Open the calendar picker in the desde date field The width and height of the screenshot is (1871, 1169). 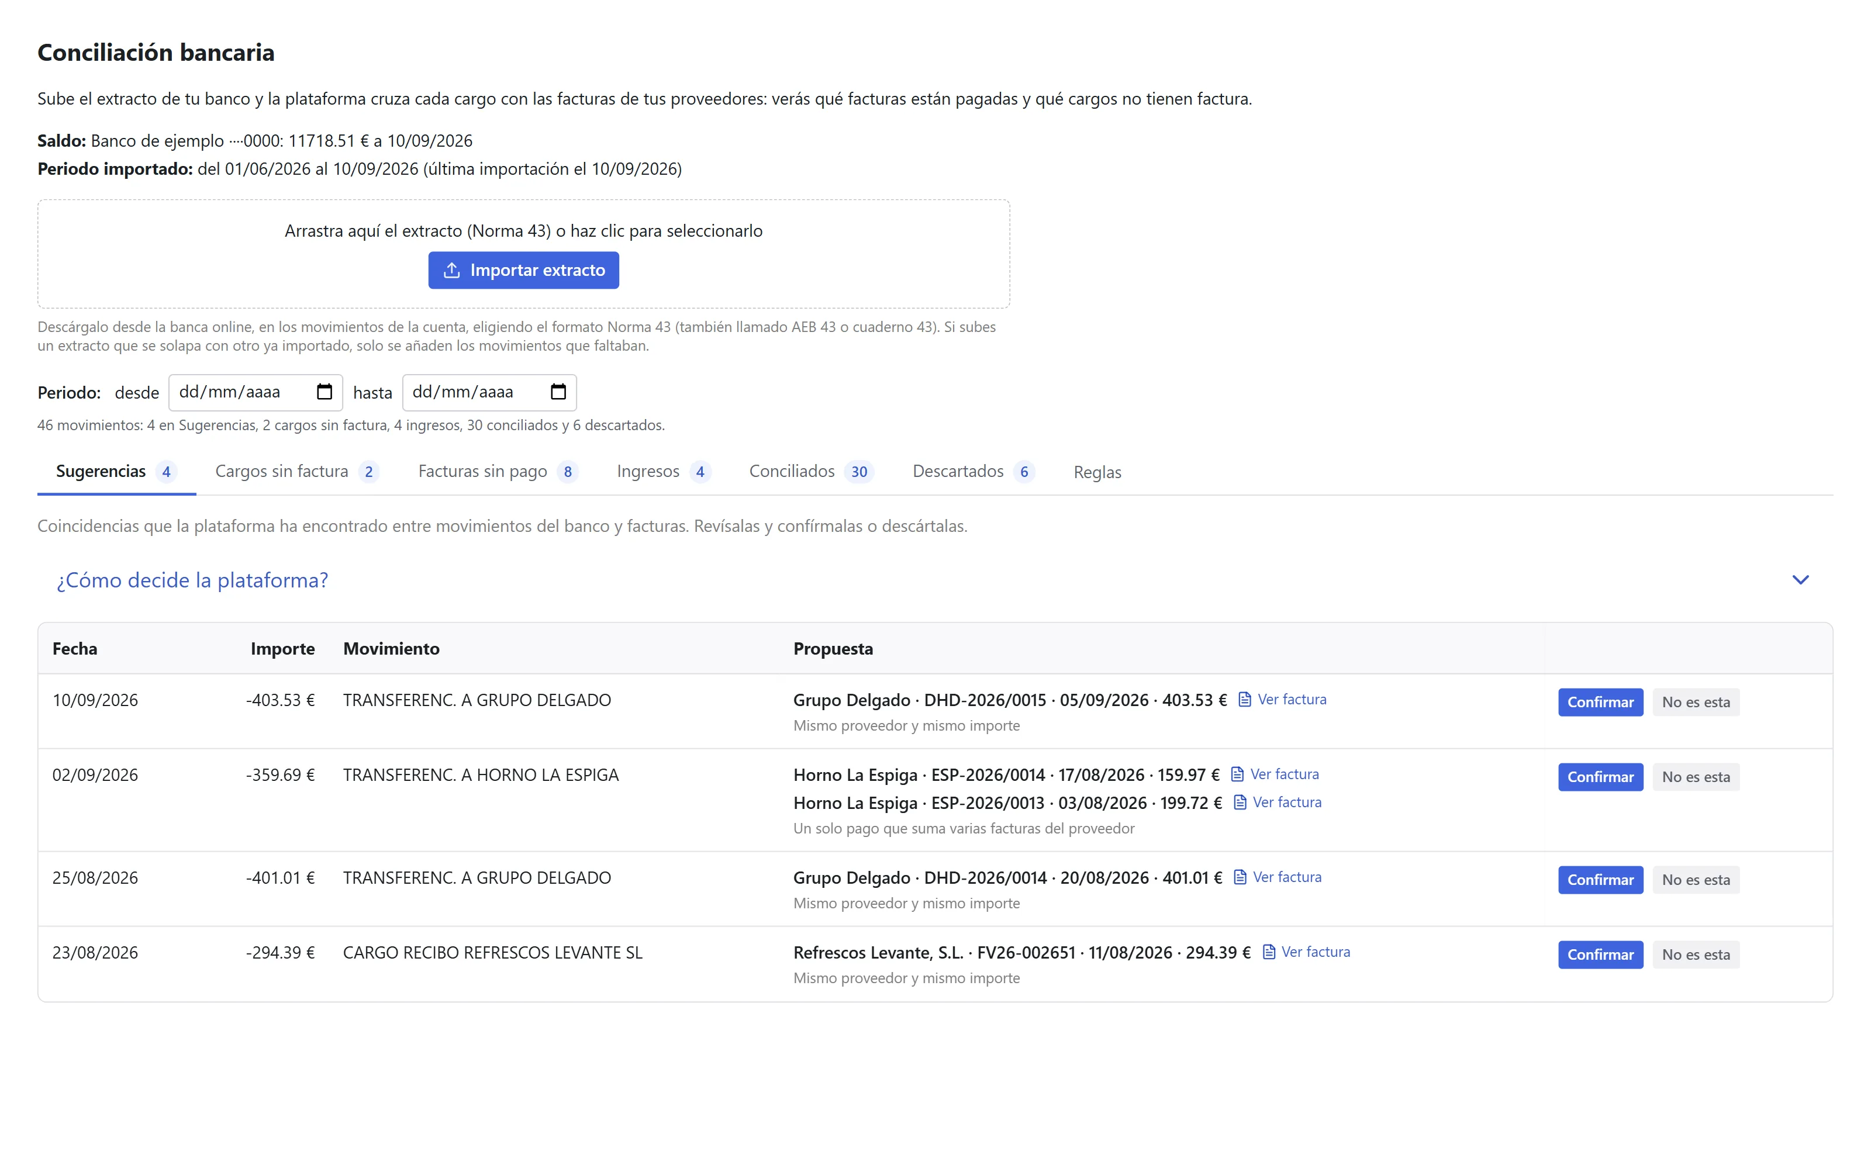pyautogui.click(x=324, y=392)
